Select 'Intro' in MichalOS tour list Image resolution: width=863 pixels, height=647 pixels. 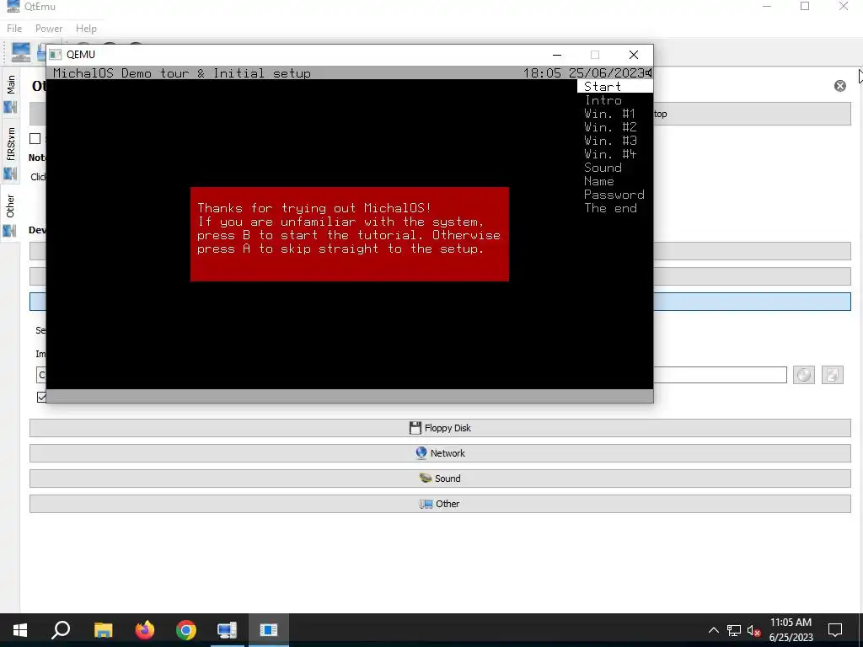(603, 100)
